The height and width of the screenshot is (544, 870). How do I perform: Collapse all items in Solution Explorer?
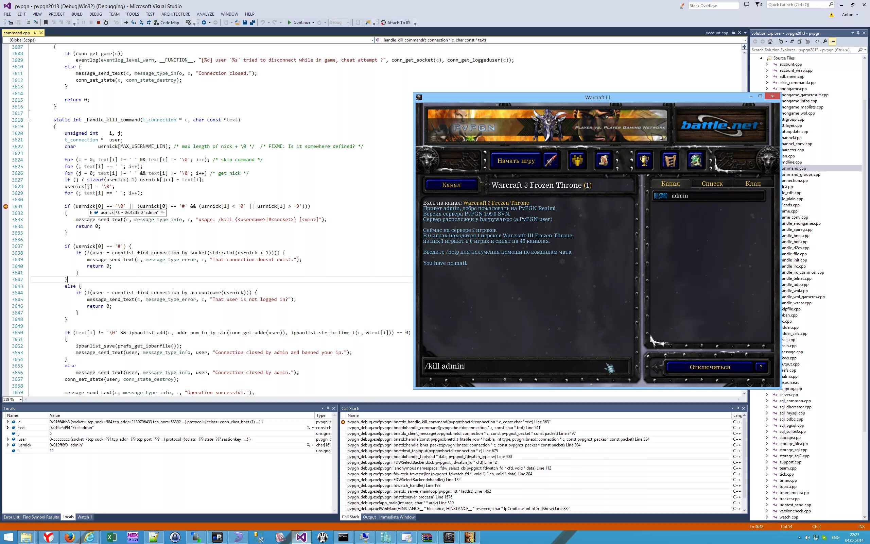800,41
